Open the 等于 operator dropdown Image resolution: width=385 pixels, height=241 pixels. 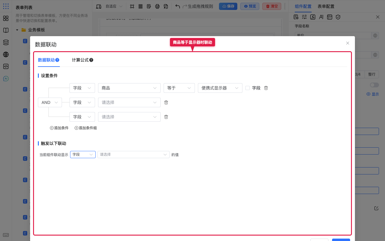(x=179, y=88)
